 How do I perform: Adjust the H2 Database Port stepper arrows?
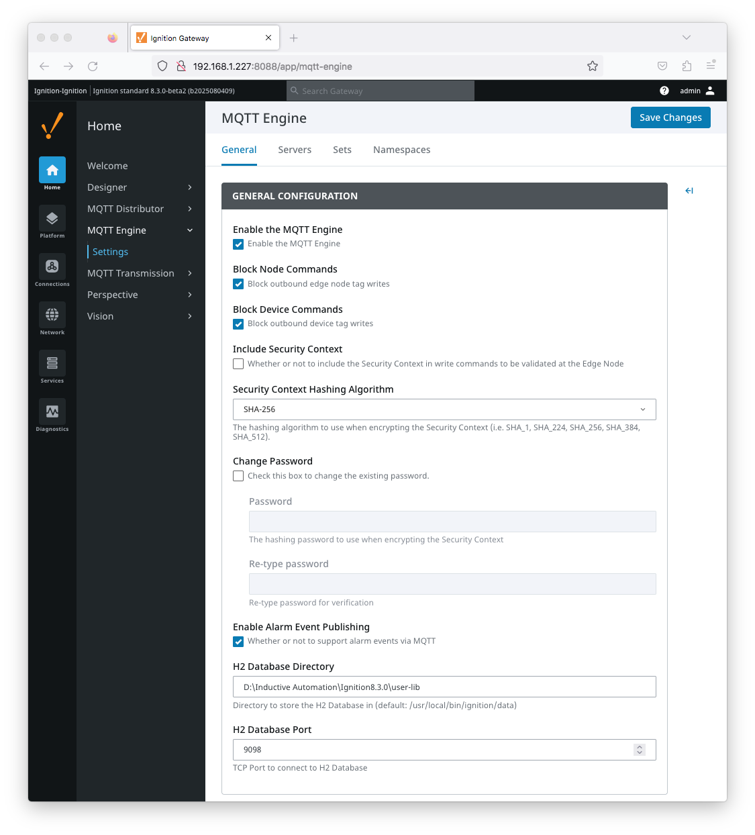[x=640, y=750]
